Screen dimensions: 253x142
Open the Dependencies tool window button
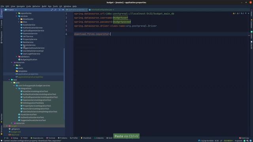point(37,138)
